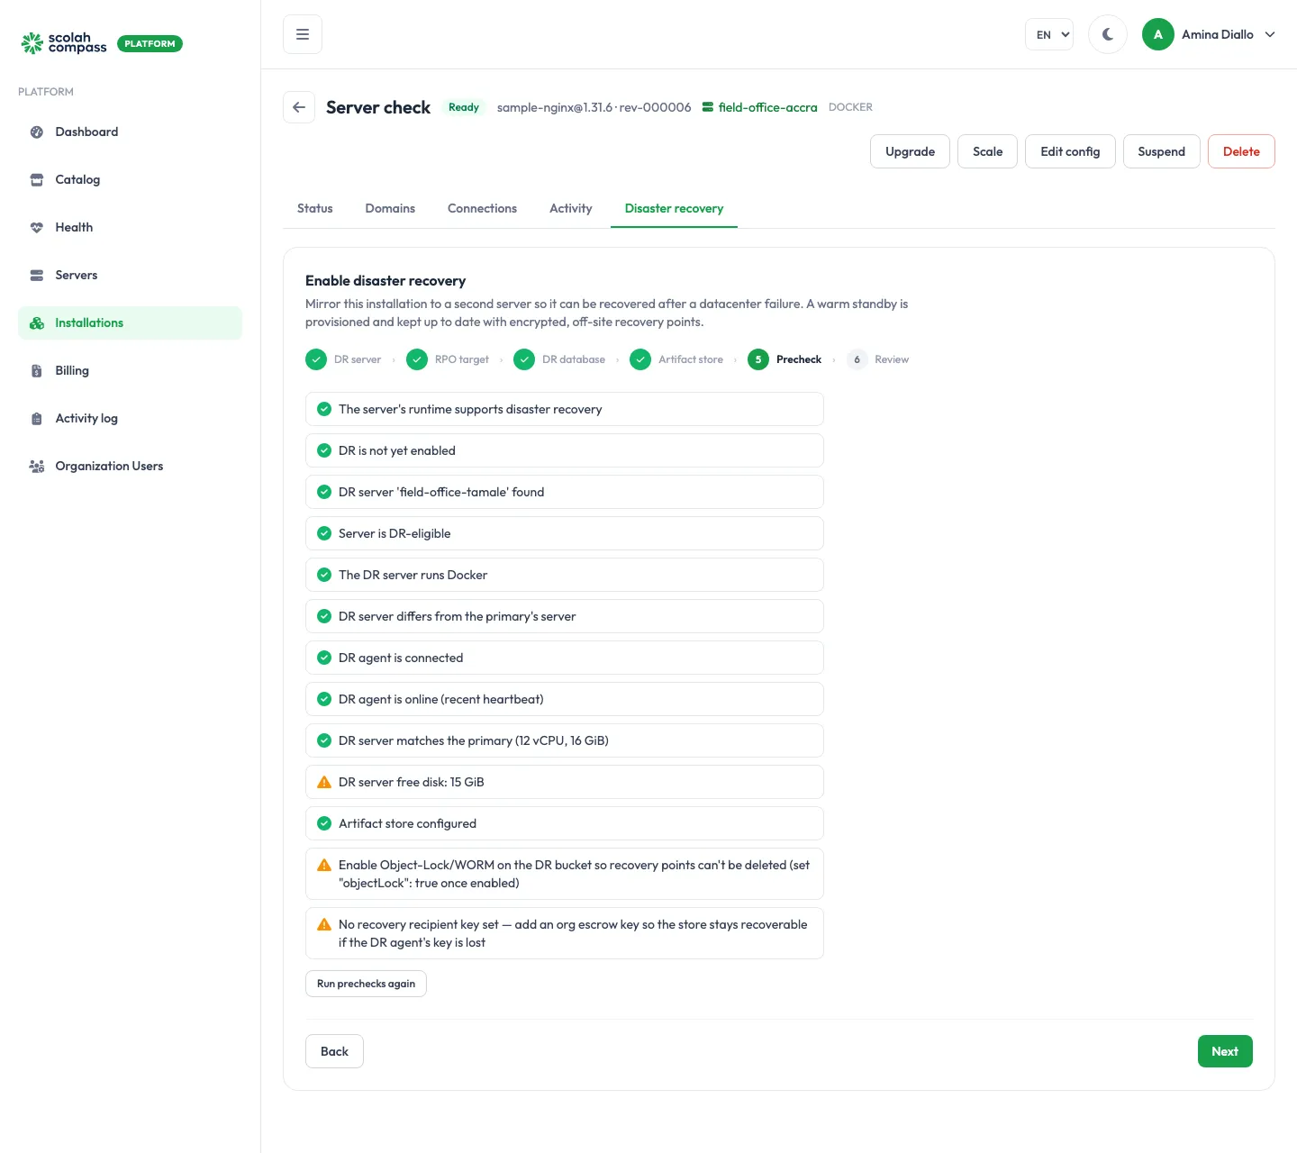
Task: Click the Edit config button
Action: coord(1070,151)
